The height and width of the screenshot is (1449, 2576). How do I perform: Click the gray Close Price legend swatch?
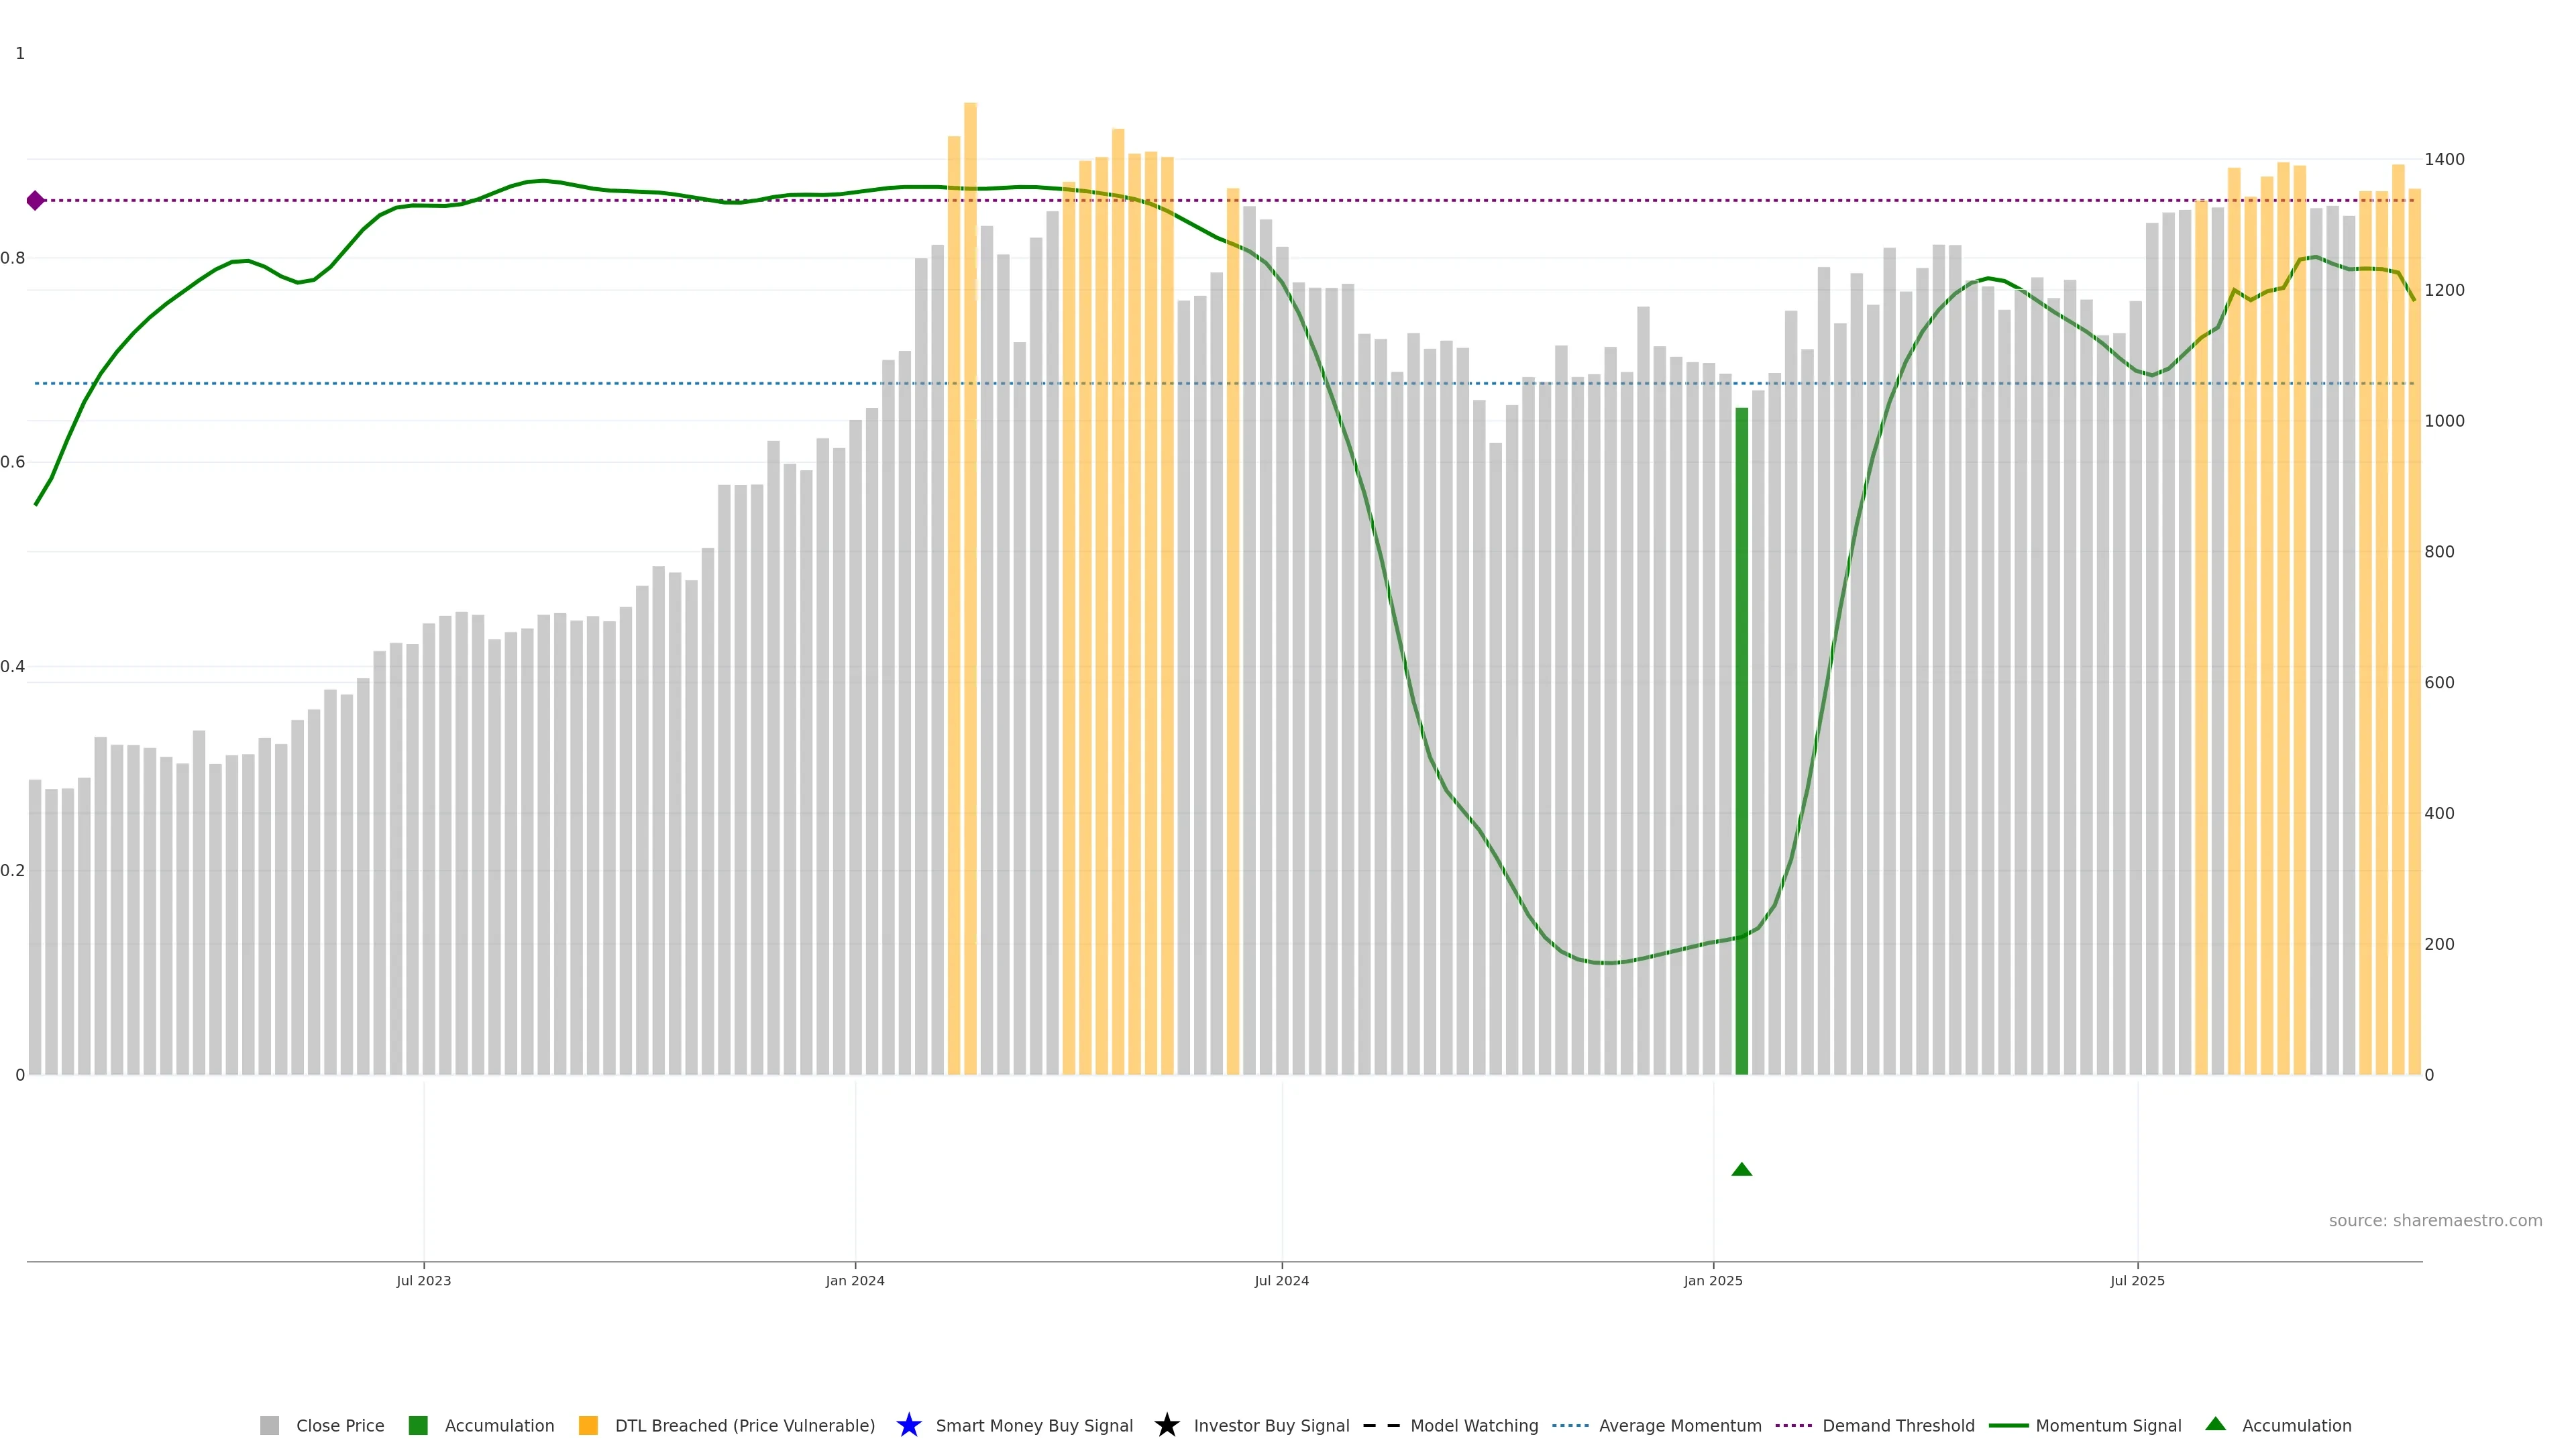click(269, 1425)
